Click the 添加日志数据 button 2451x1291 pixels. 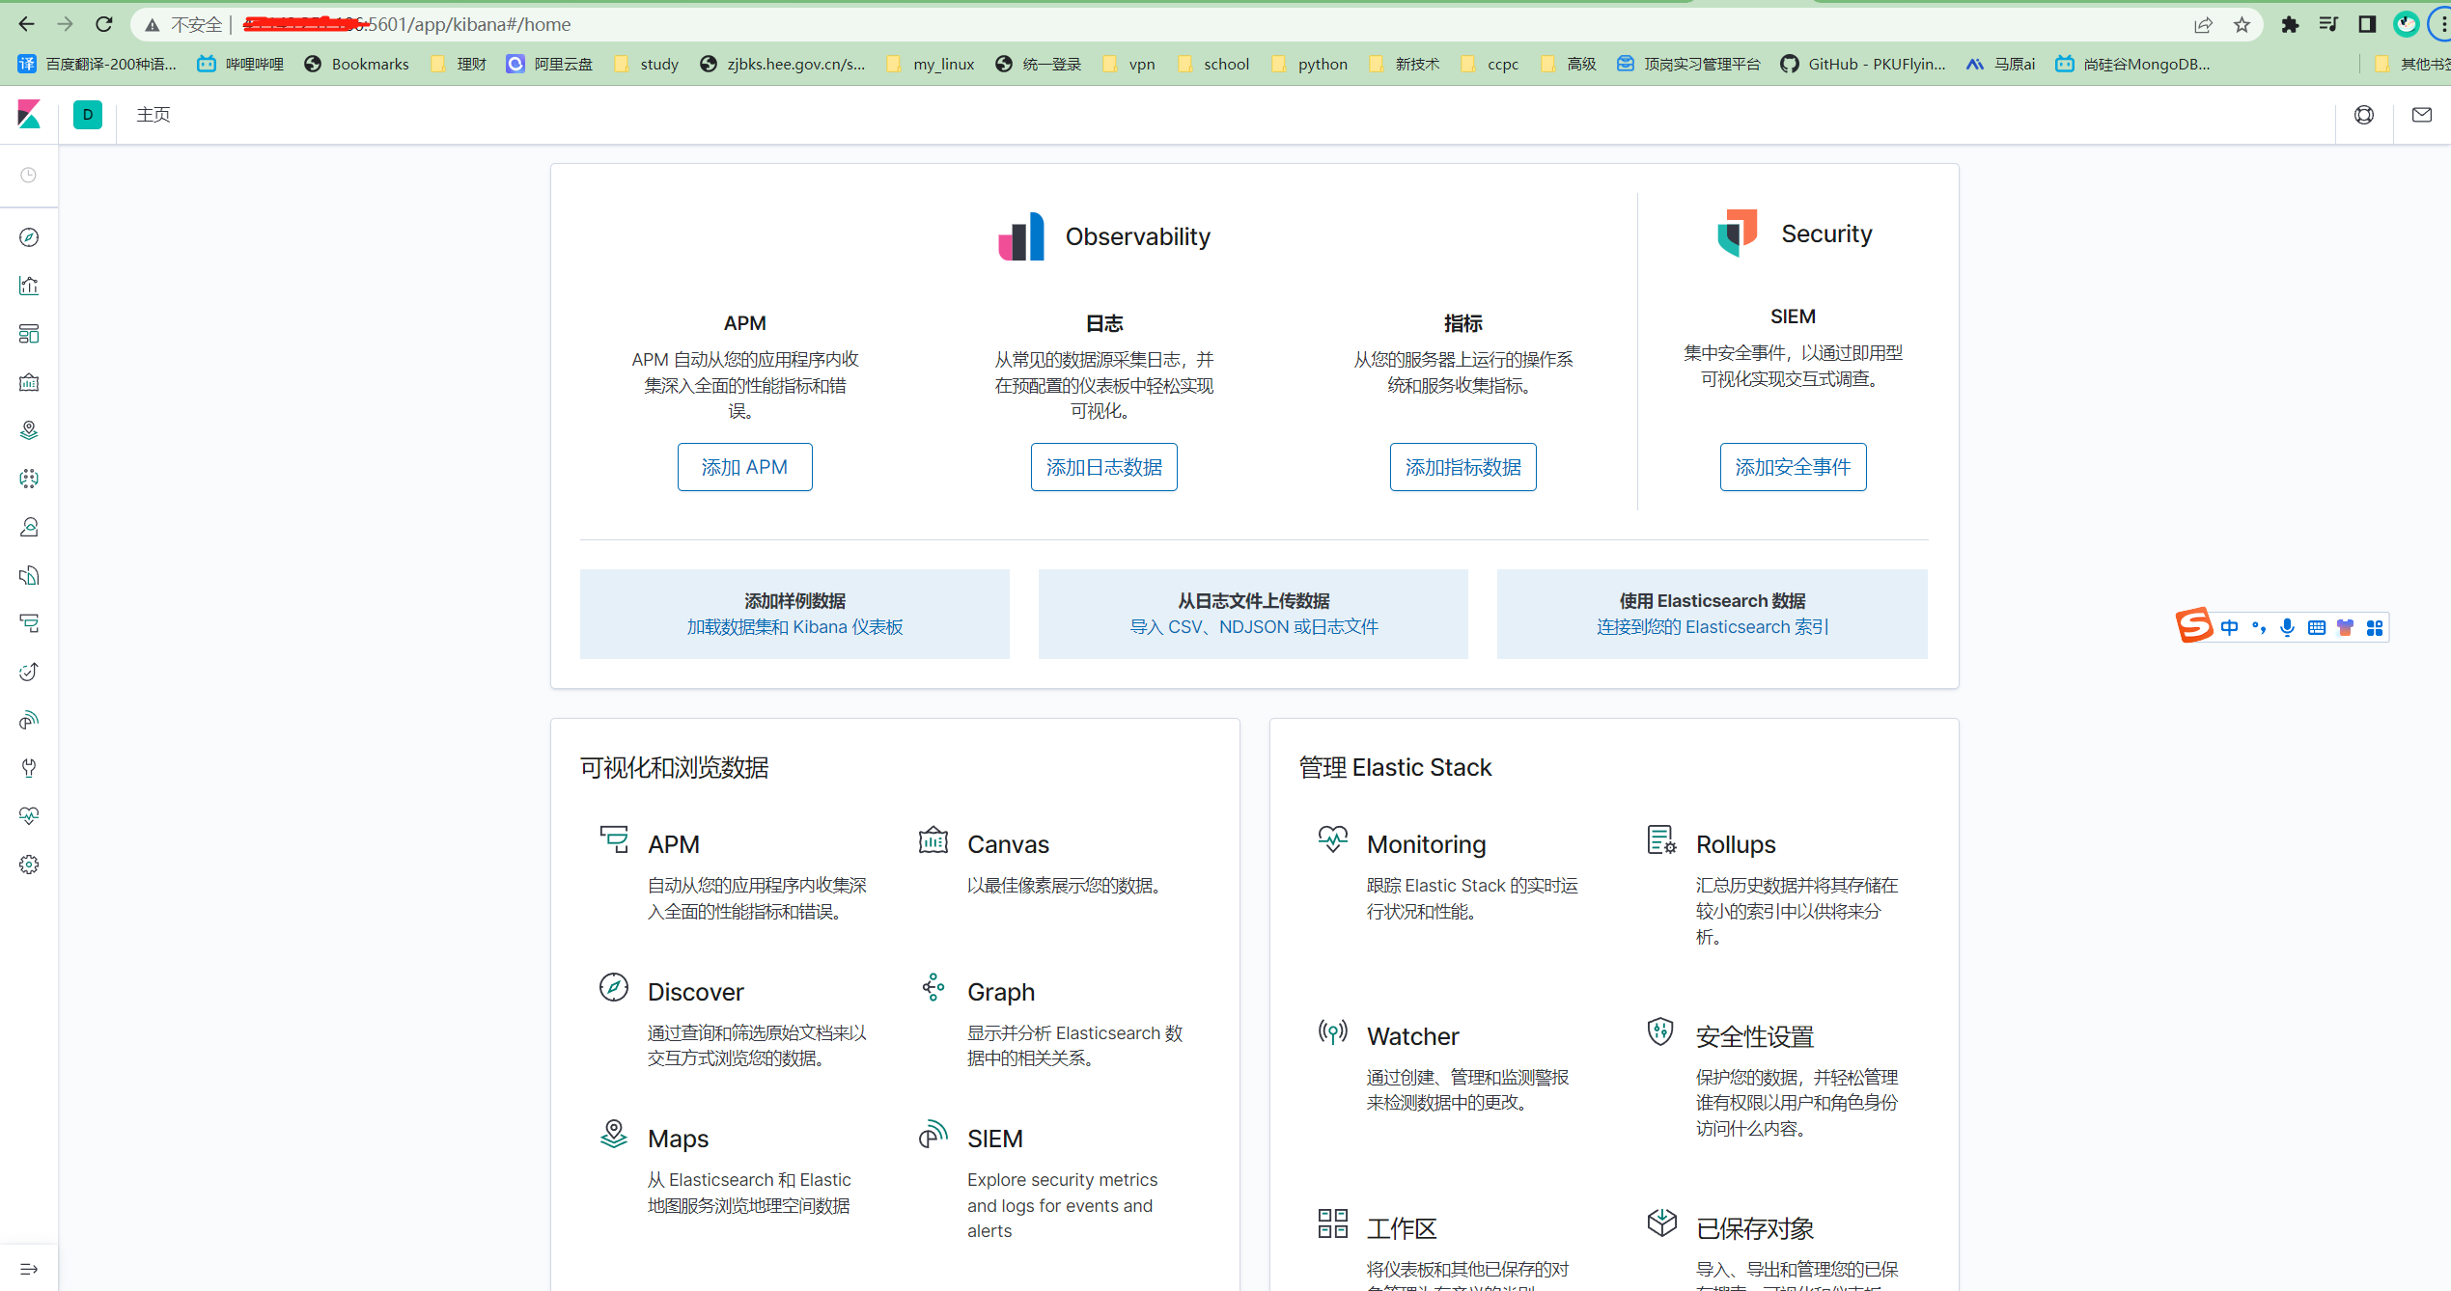point(1103,467)
